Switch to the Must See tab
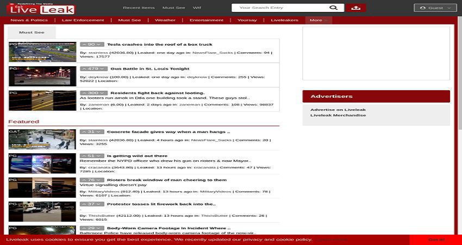The image size is (462, 245). (32, 33)
